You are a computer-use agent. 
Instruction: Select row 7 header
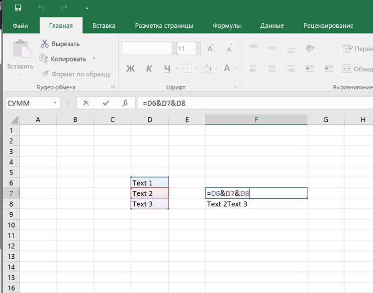pos(11,193)
